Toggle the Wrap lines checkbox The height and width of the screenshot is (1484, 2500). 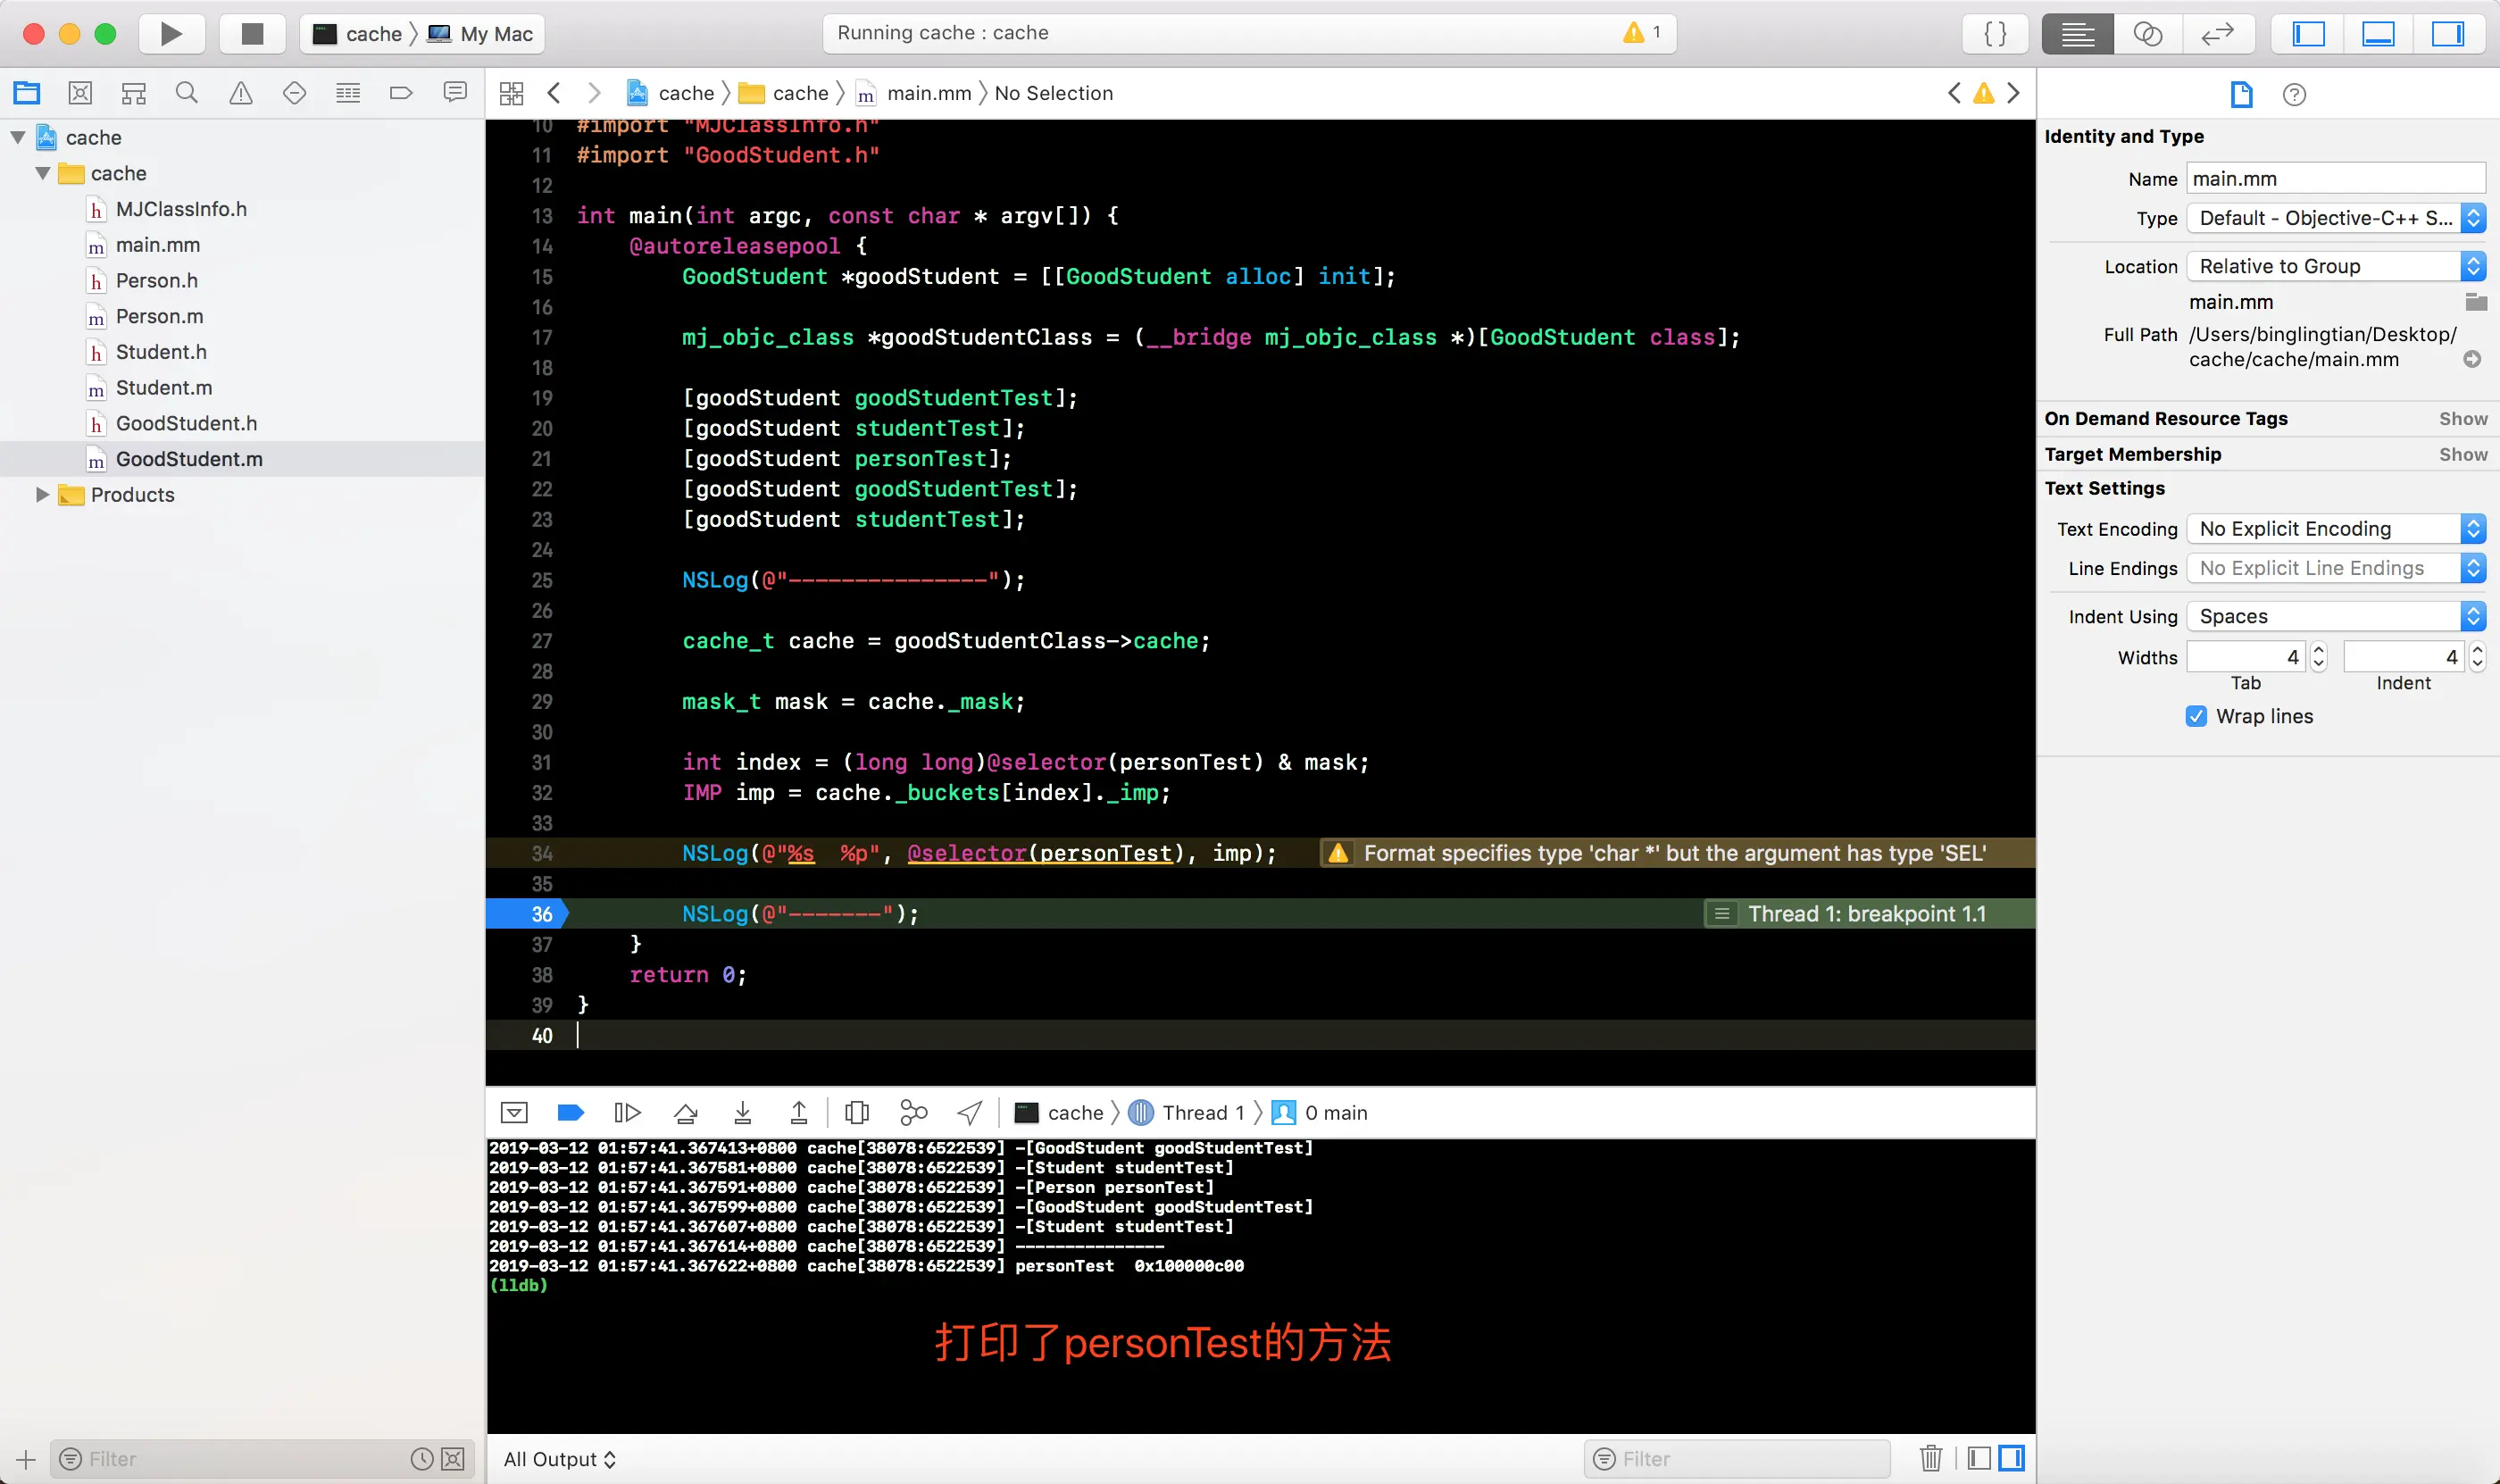coord(2196,716)
